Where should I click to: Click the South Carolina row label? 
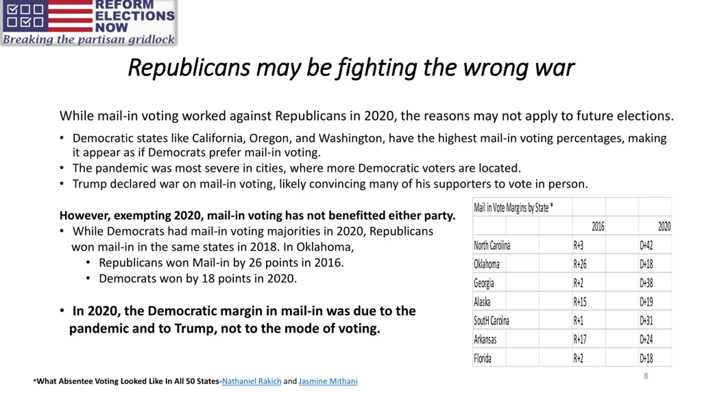(x=491, y=320)
